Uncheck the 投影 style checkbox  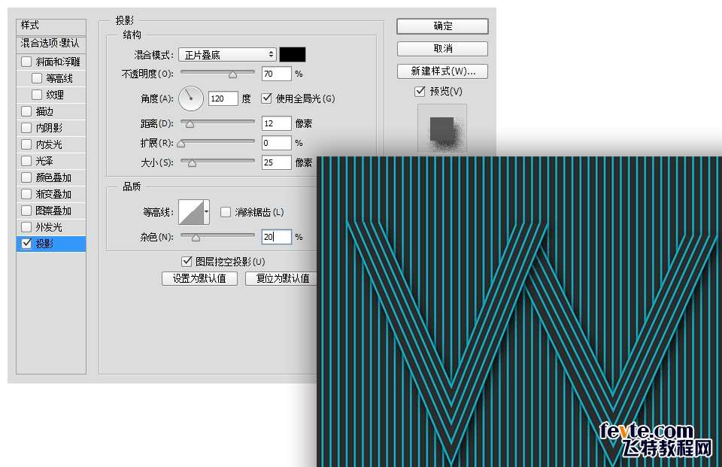point(27,243)
